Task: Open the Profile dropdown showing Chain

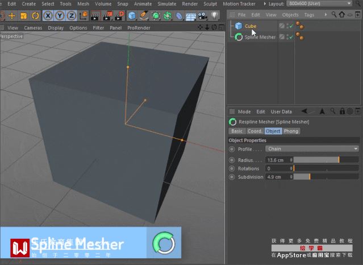Action: (x=312, y=149)
